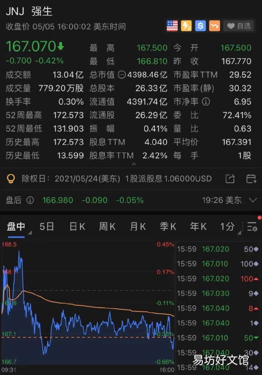The height and width of the screenshot is (375, 262).
Task: Tap the red 8 volume trade row
Action: [218, 308]
